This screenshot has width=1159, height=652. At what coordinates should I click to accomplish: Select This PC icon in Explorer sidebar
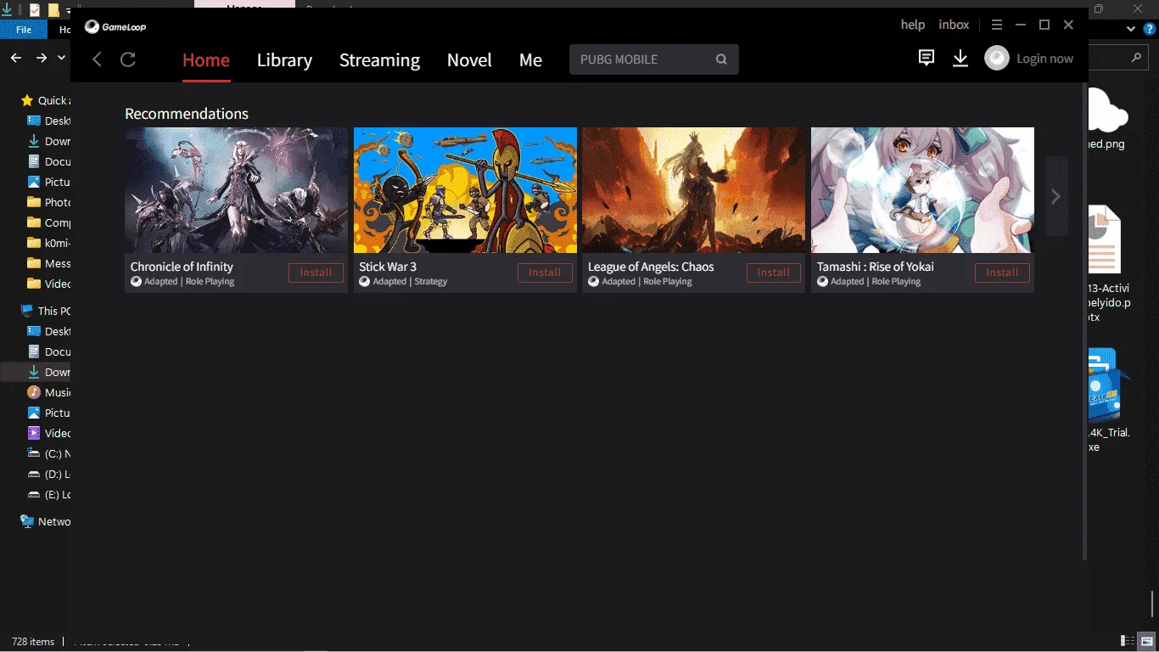tap(27, 311)
